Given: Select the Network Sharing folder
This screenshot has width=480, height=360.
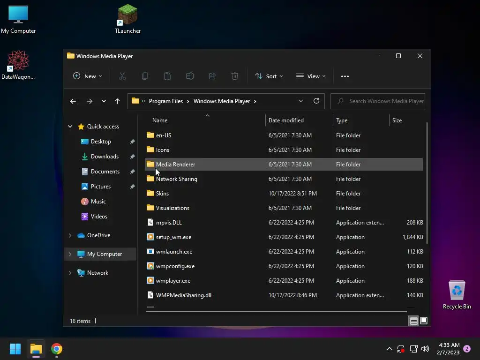Looking at the screenshot, I should click(x=284, y=179).
